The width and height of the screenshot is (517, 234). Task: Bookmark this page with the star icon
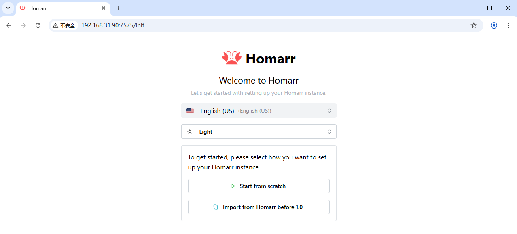[474, 25]
